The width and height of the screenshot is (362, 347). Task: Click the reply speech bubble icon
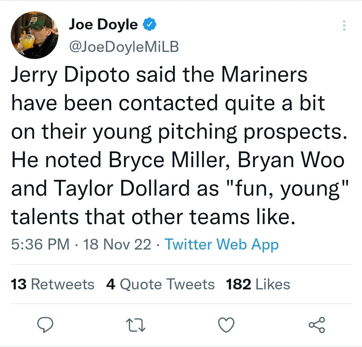tap(45, 325)
